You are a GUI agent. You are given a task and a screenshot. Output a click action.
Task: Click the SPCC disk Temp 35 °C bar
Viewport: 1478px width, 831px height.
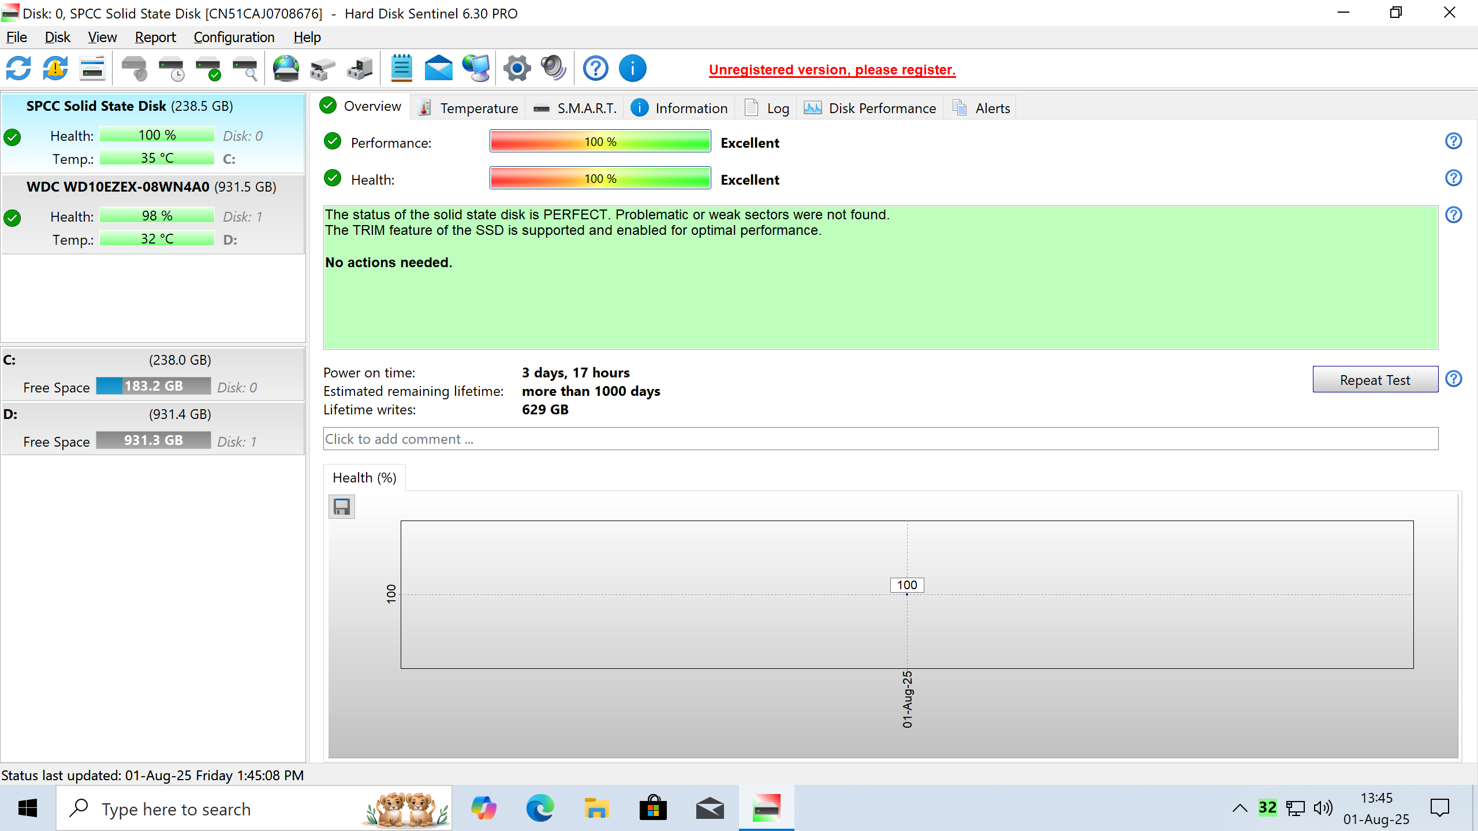157,158
